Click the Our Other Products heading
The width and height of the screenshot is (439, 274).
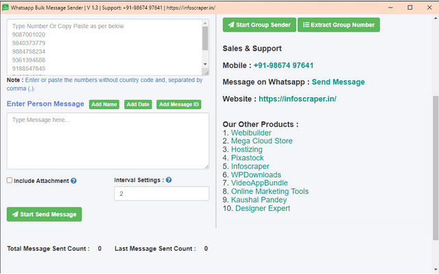[x=261, y=124]
